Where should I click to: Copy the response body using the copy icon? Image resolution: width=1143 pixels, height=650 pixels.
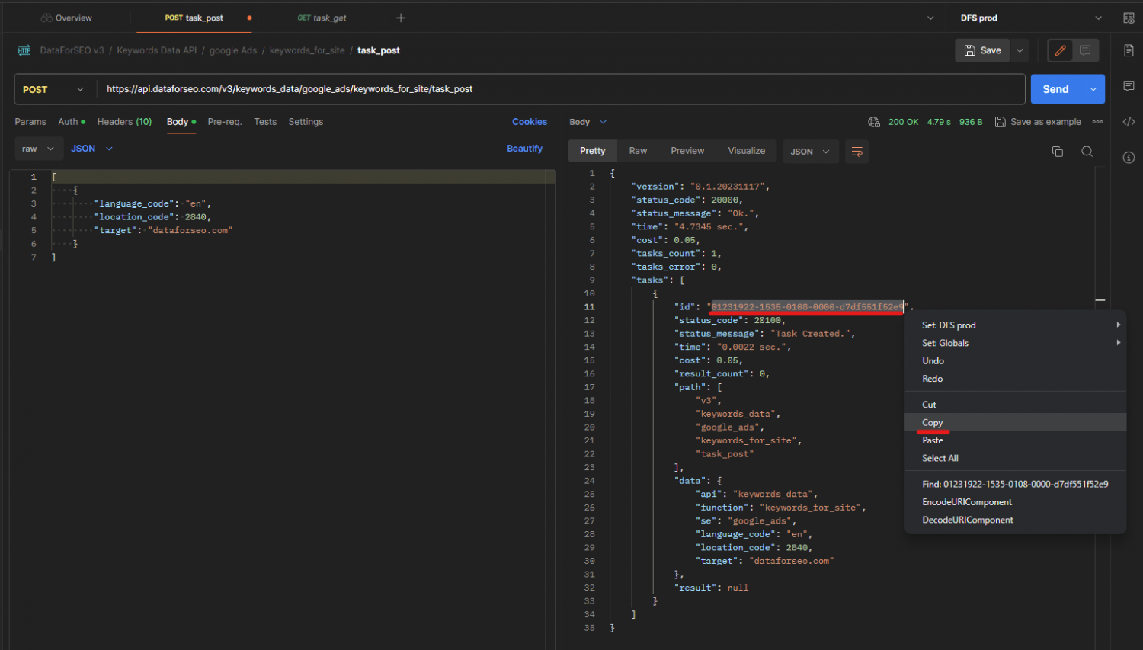tap(1058, 152)
